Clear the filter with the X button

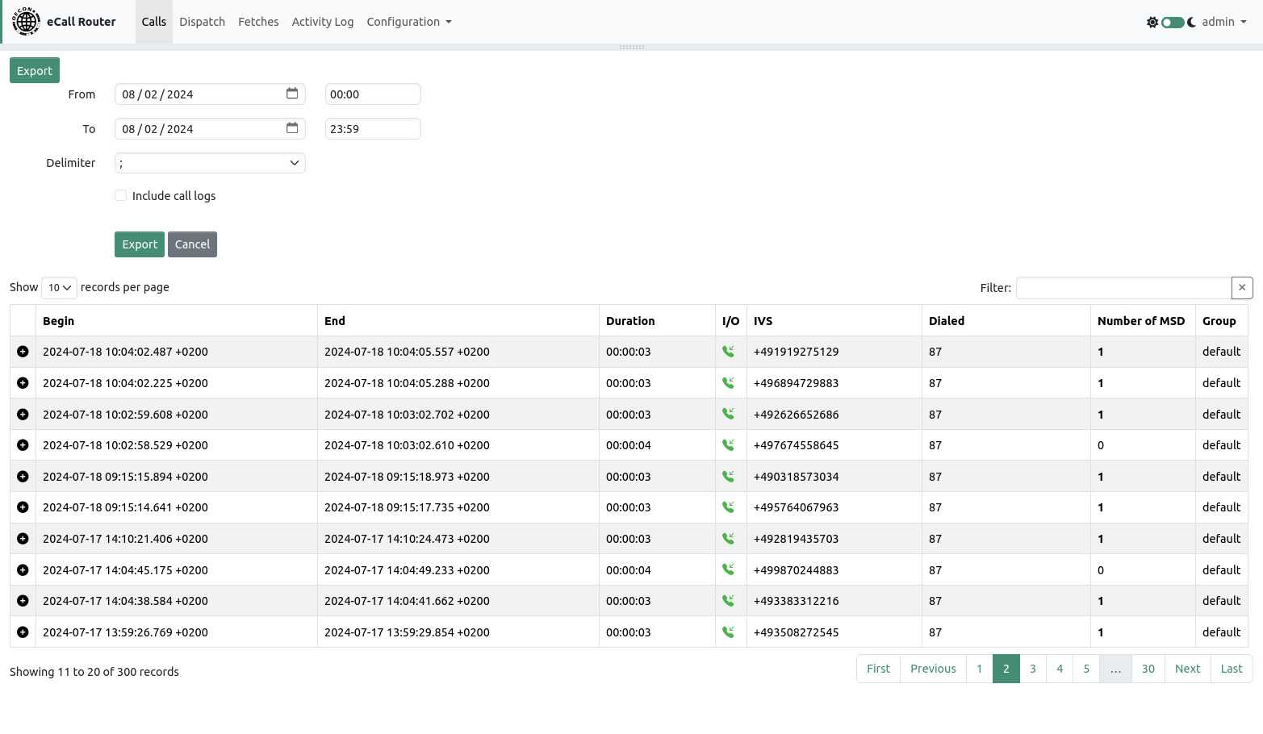(x=1242, y=288)
